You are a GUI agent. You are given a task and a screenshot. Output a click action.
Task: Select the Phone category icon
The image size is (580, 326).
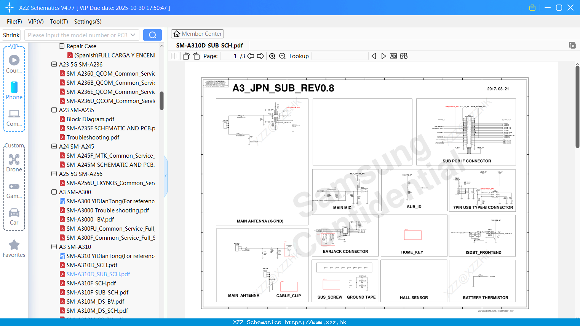14,90
